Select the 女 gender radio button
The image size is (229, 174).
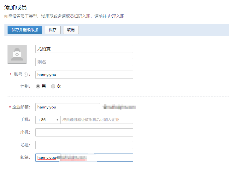pyautogui.click(x=53, y=86)
